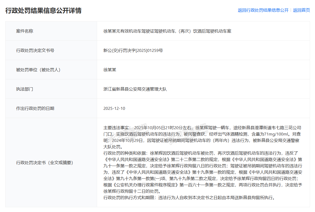Click the penalty date 2025-12-10
The image size is (315, 212).
coord(114,109)
